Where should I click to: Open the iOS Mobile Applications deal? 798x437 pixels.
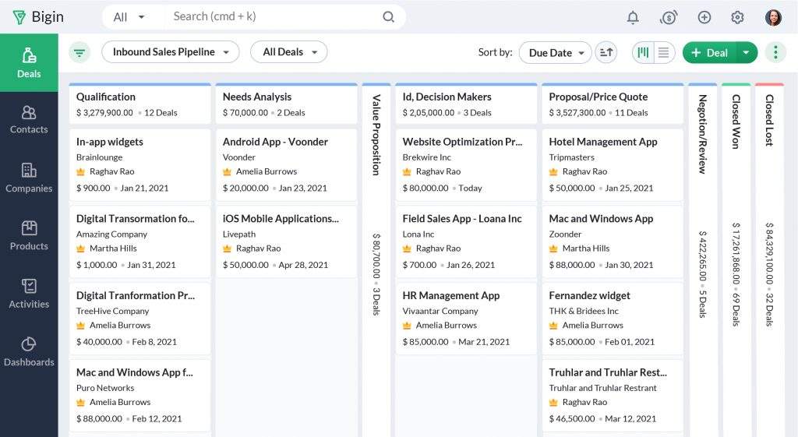(x=287, y=241)
